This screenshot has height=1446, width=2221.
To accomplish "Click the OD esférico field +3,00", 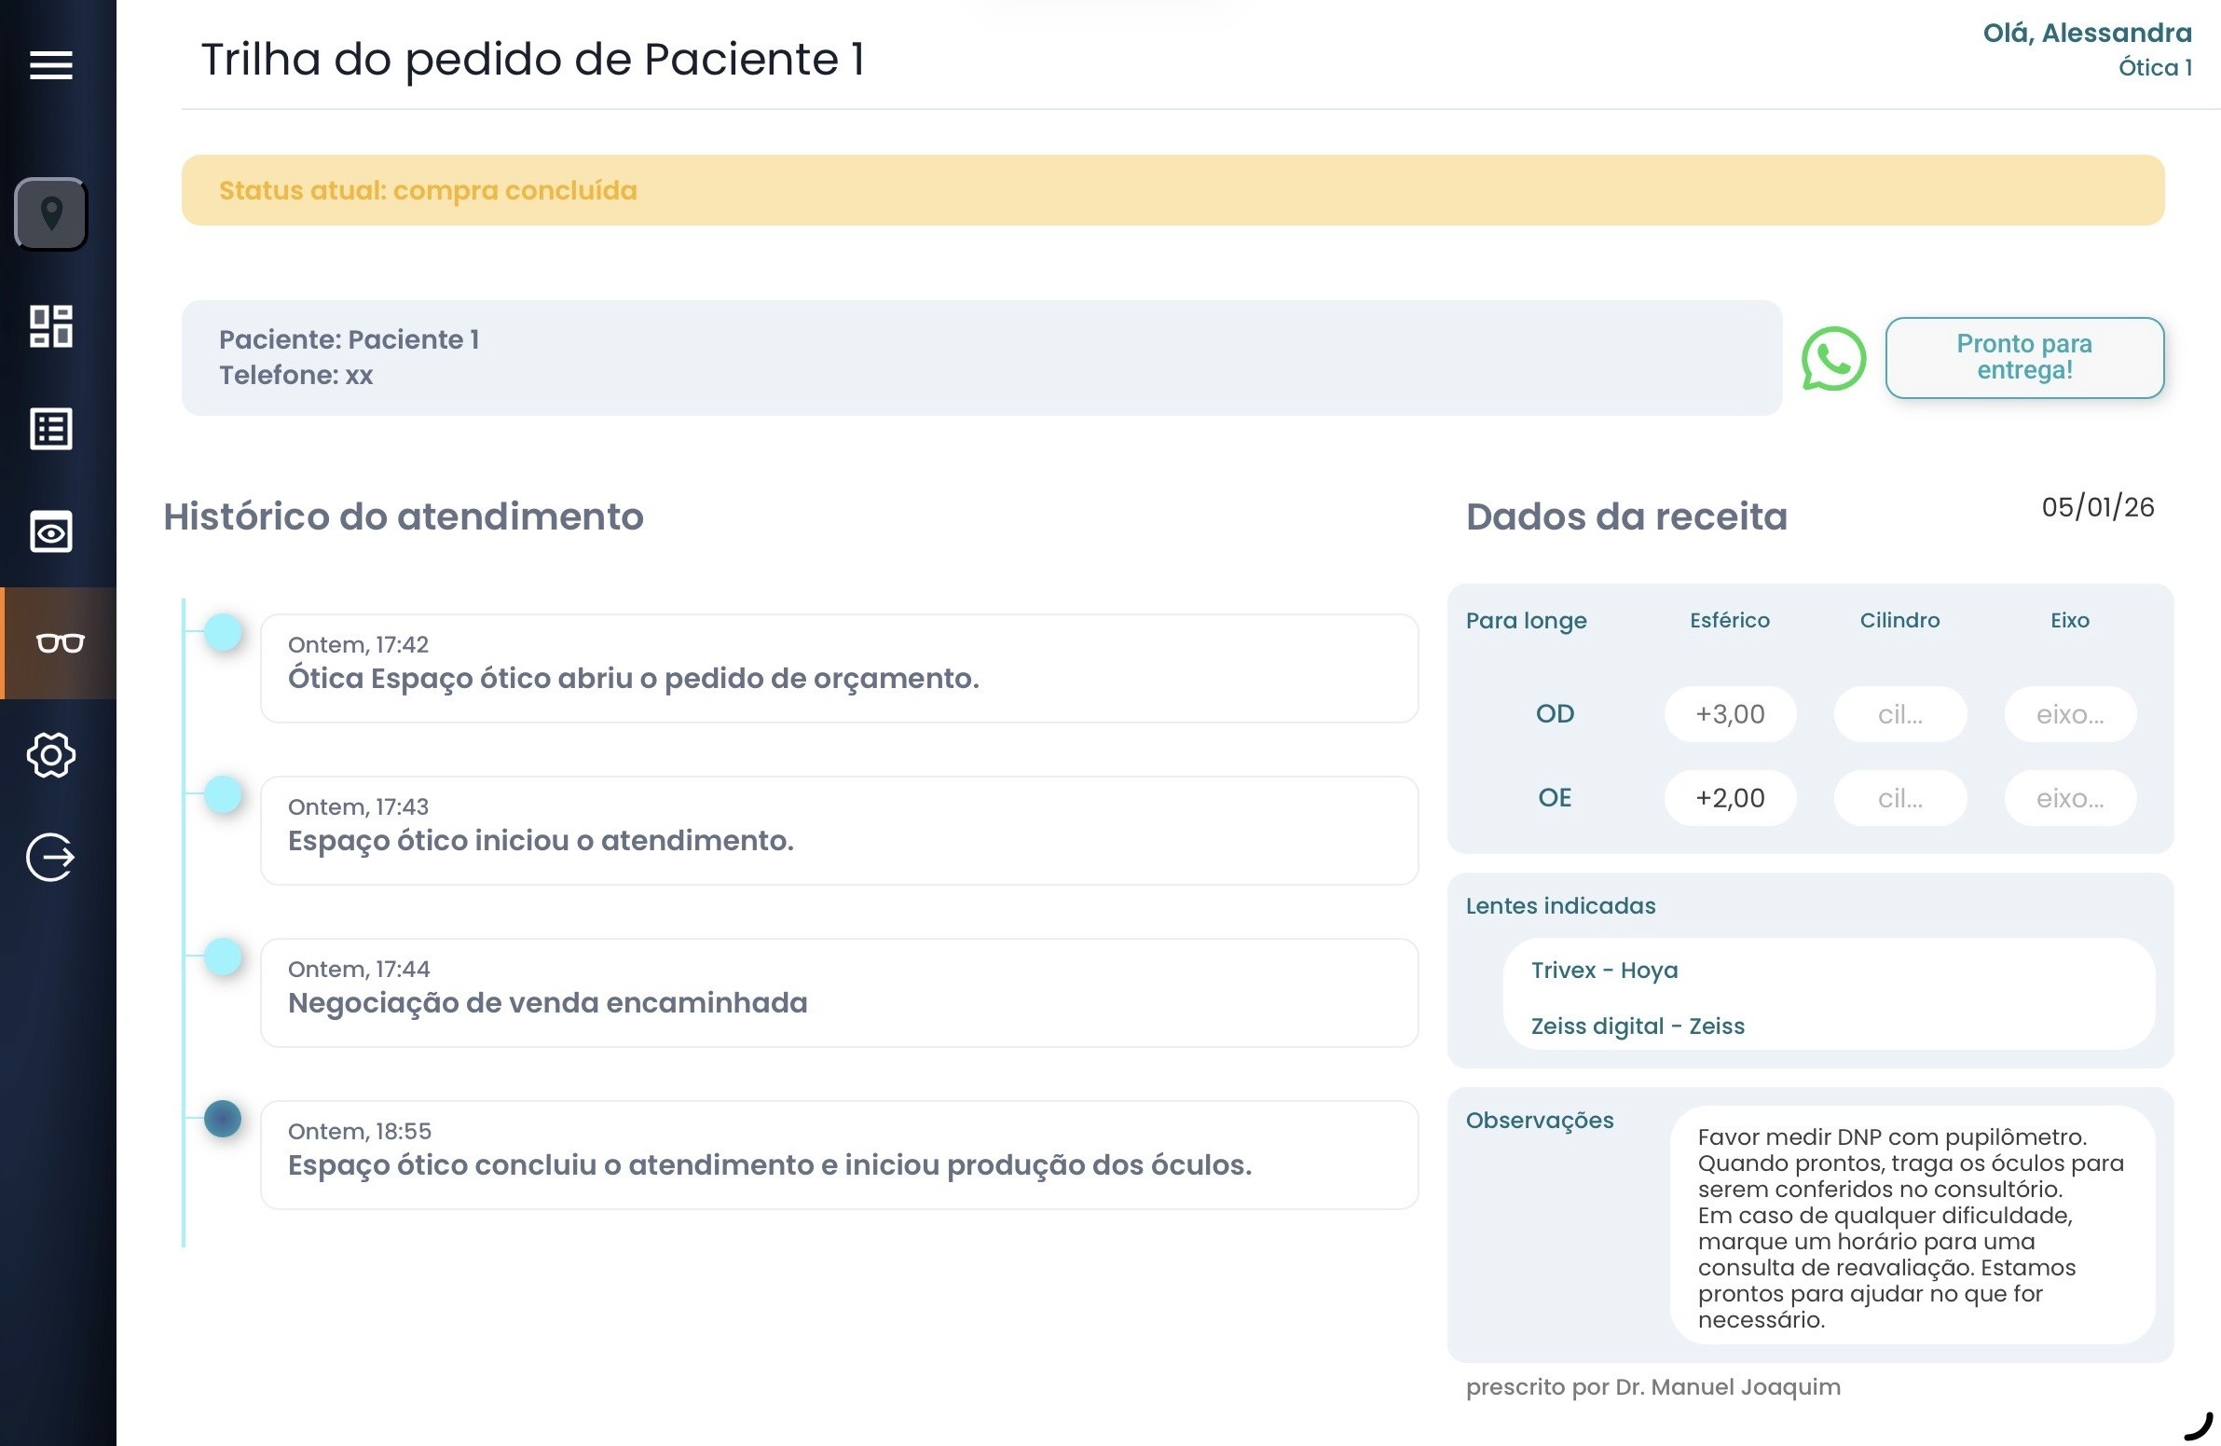I will pyautogui.click(x=1729, y=714).
